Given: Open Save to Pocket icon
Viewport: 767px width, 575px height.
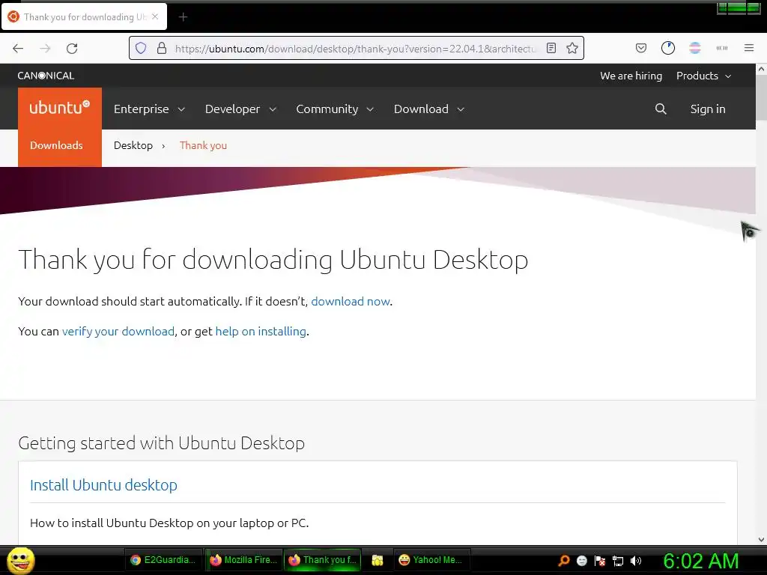Looking at the screenshot, I should (641, 48).
